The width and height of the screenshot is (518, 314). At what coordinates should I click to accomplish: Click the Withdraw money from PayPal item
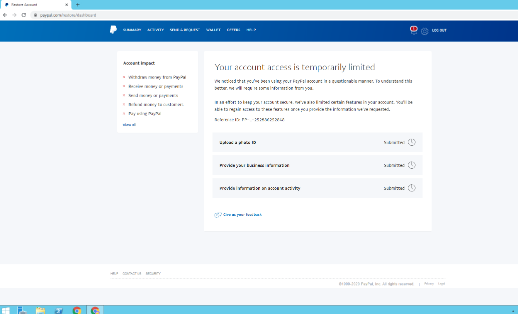tap(157, 77)
